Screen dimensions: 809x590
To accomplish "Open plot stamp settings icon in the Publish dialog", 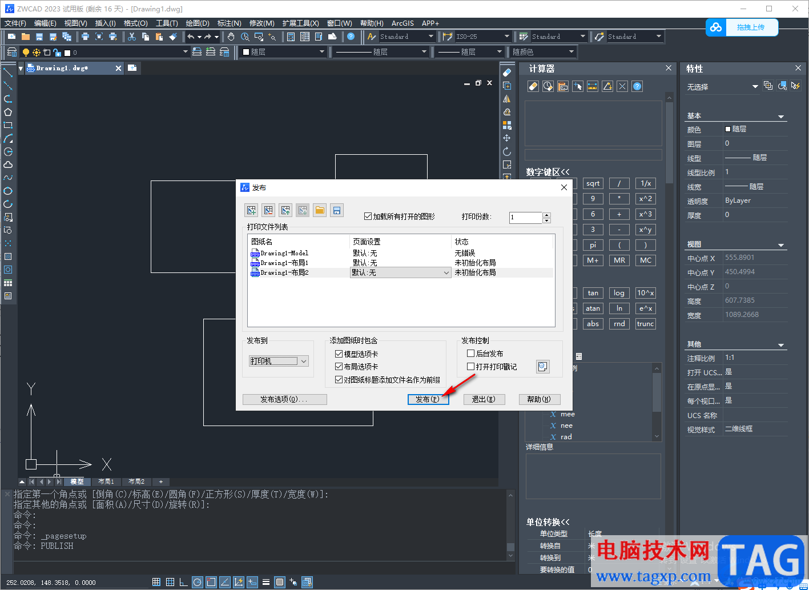I will point(543,367).
